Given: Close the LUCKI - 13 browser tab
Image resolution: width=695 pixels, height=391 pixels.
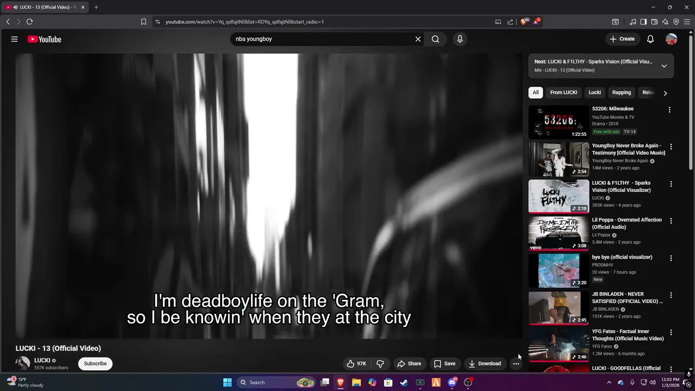Looking at the screenshot, I should 83,7.
